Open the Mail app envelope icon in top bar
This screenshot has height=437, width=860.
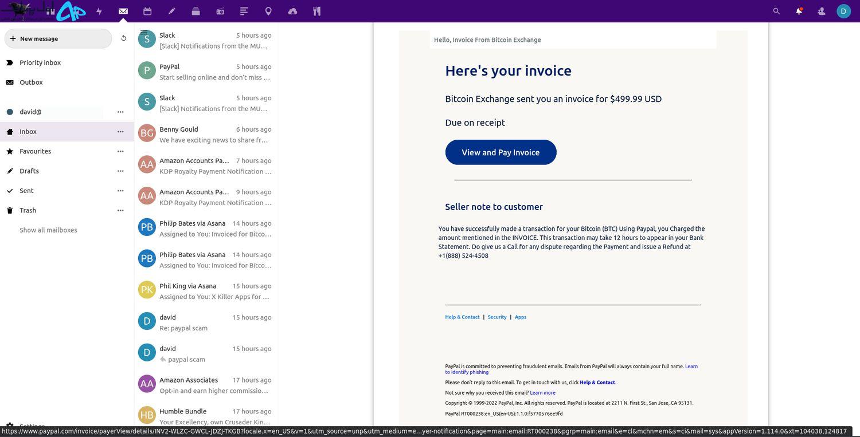point(123,11)
